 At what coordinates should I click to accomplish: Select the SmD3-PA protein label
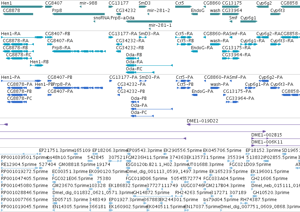(149, 77)
